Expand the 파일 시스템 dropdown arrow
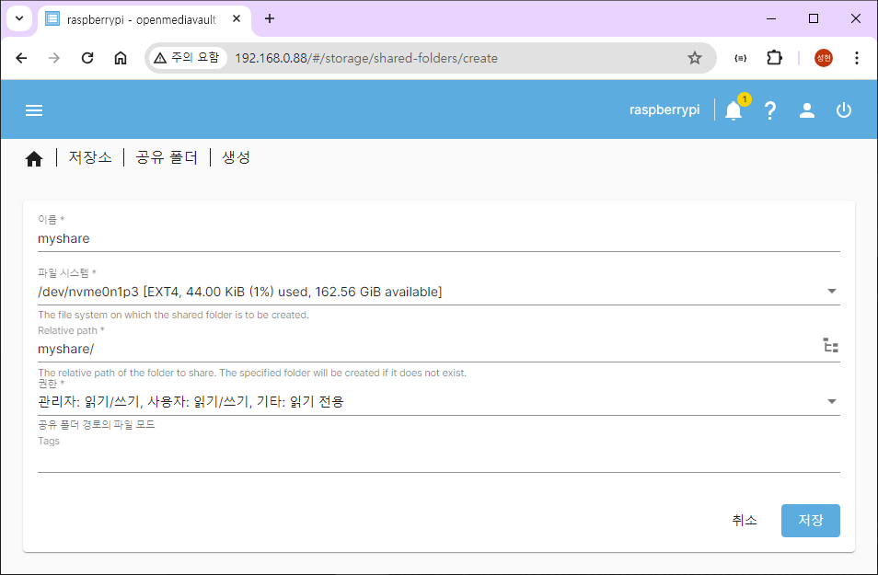Image resolution: width=878 pixels, height=575 pixels. (x=832, y=291)
